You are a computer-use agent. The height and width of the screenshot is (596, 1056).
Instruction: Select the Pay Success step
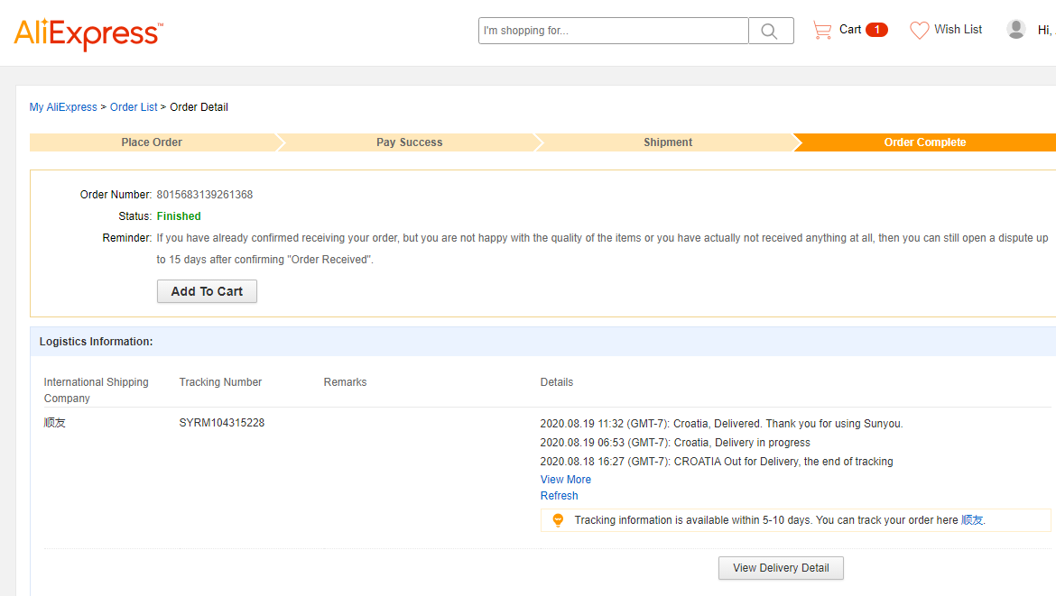click(x=410, y=142)
